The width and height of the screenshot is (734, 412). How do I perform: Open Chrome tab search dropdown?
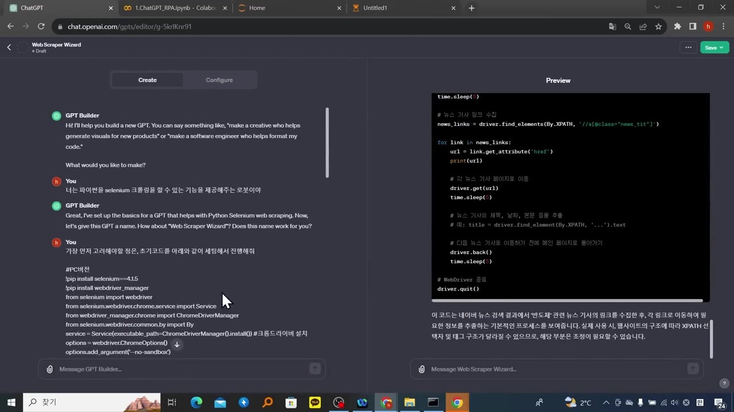[x=657, y=7]
